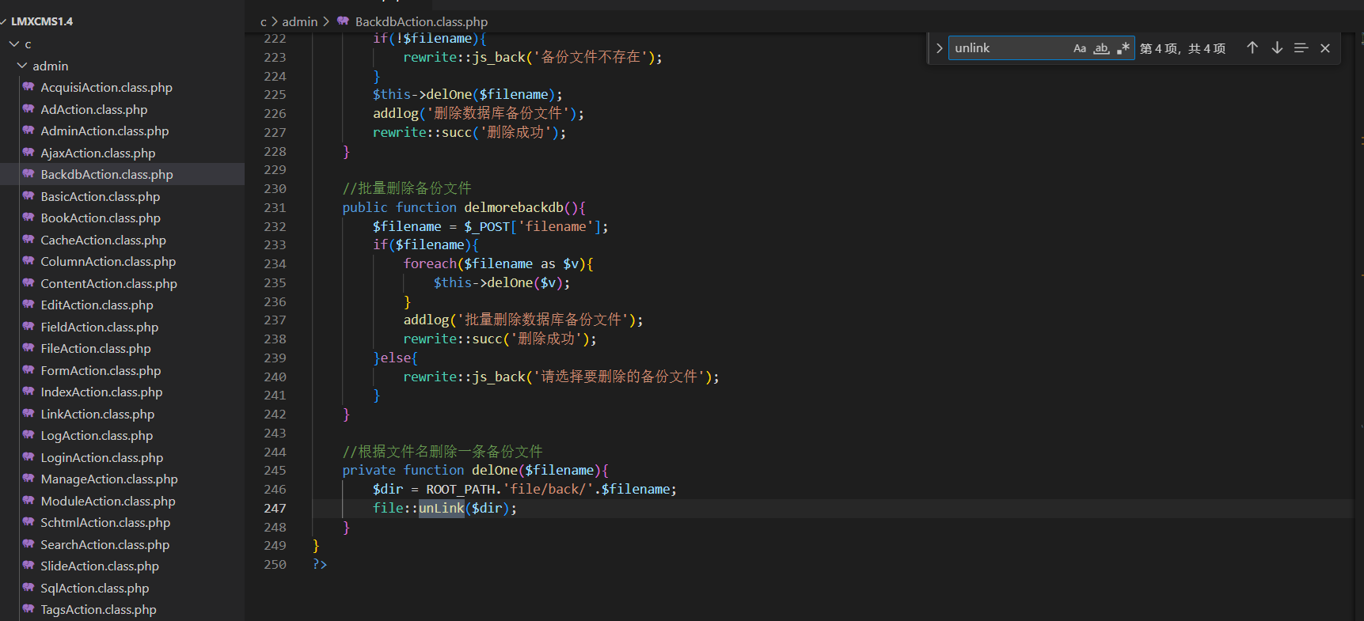Open LinkAction.class.php file
The width and height of the screenshot is (1364, 621).
(x=97, y=414)
